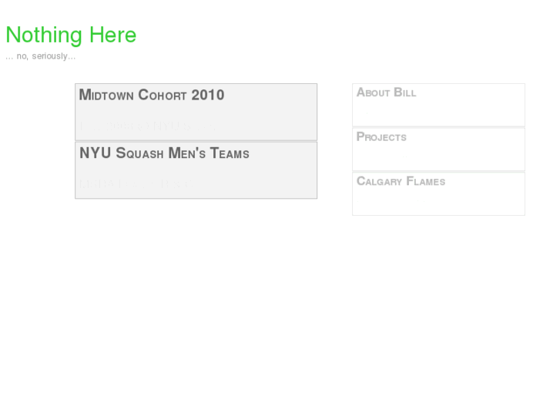Open the About Bill sidebar heading
This screenshot has width=560, height=420.
(x=386, y=92)
